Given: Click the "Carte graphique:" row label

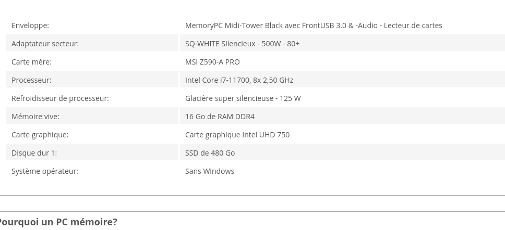Looking at the screenshot, I should 40,135.
